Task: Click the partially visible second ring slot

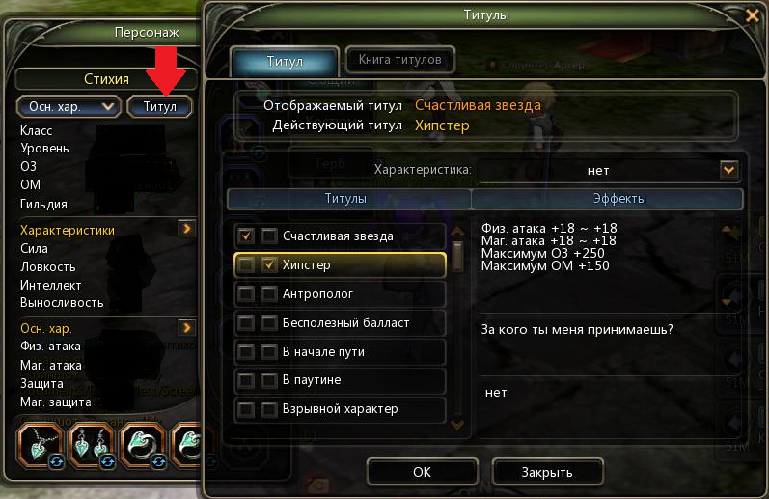Action: point(187,445)
